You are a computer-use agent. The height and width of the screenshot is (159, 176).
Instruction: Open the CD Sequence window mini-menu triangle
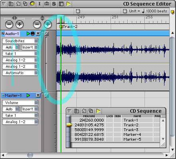coord(69,111)
